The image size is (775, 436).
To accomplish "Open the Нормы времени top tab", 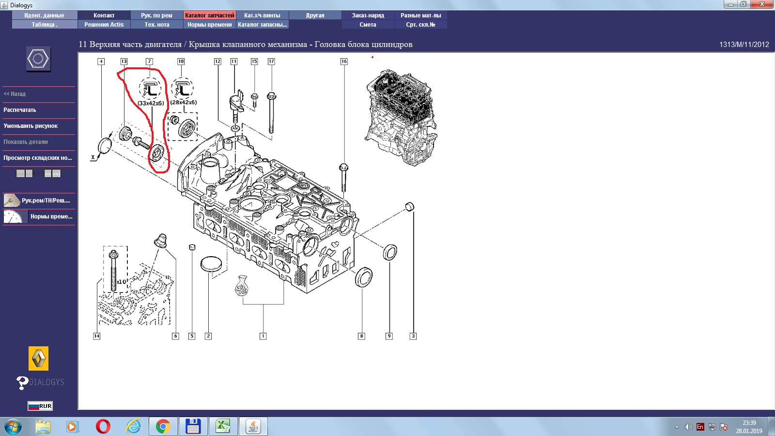I will pos(210,25).
